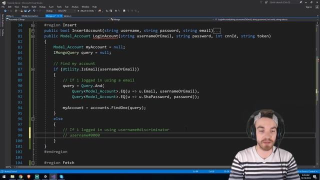
Task: Click "accounts.FindOne(query)" on line 94
Action: pos(117,108)
